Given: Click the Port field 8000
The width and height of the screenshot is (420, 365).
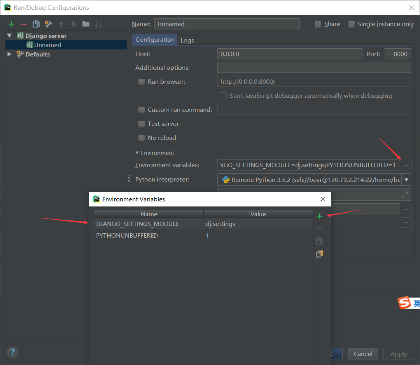Looking at the screenshot, I should pyautogui.click(x=398, y=54).
